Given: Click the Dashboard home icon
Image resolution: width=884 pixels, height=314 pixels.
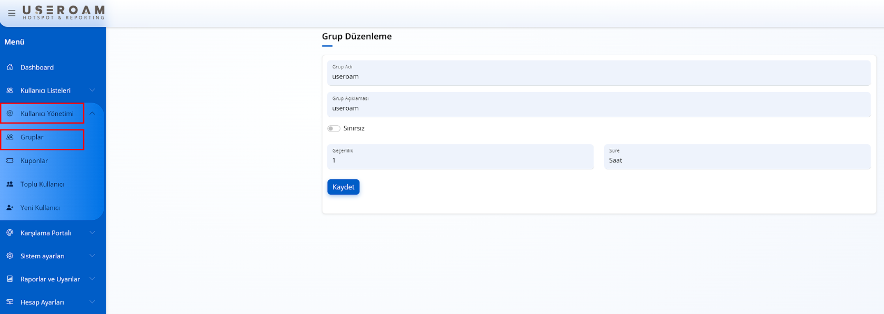Looking at the screenshot, I should (x=10, y=67).
